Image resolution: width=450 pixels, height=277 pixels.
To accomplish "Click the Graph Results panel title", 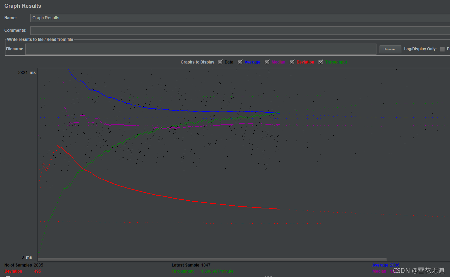I will 23,6.
